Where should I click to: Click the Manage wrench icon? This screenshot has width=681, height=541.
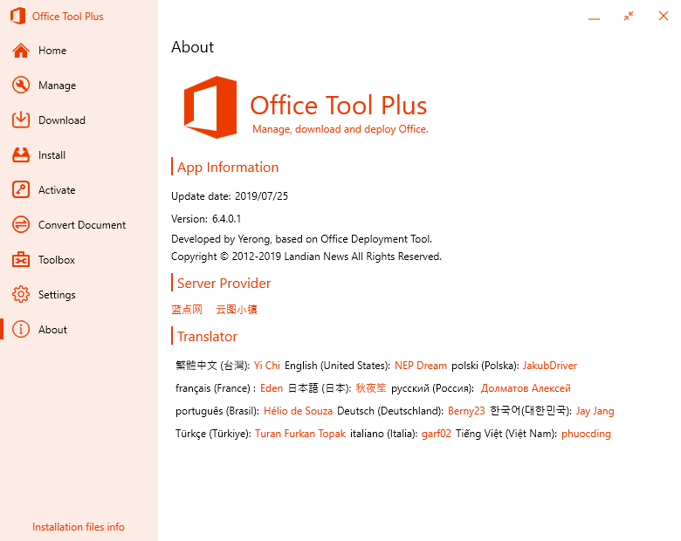[21, 86]
